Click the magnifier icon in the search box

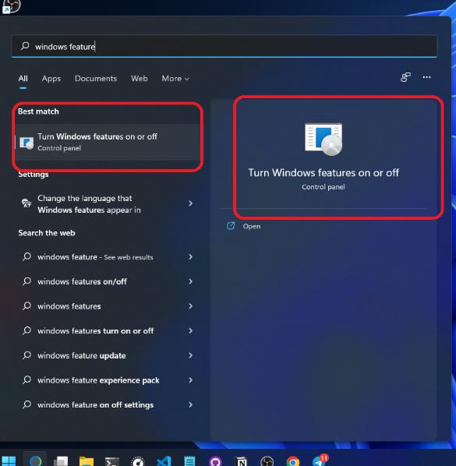(x=25, y=46)
